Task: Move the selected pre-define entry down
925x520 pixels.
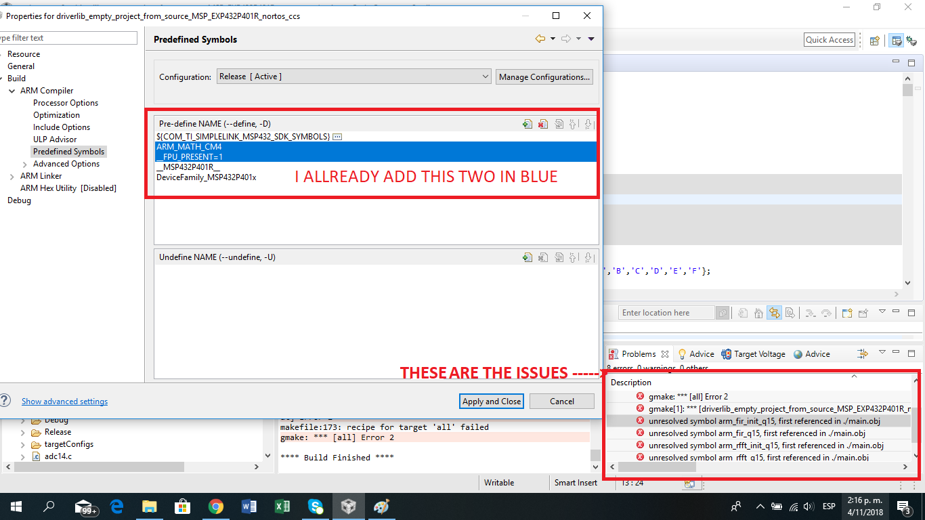Action: click(588, 124)
